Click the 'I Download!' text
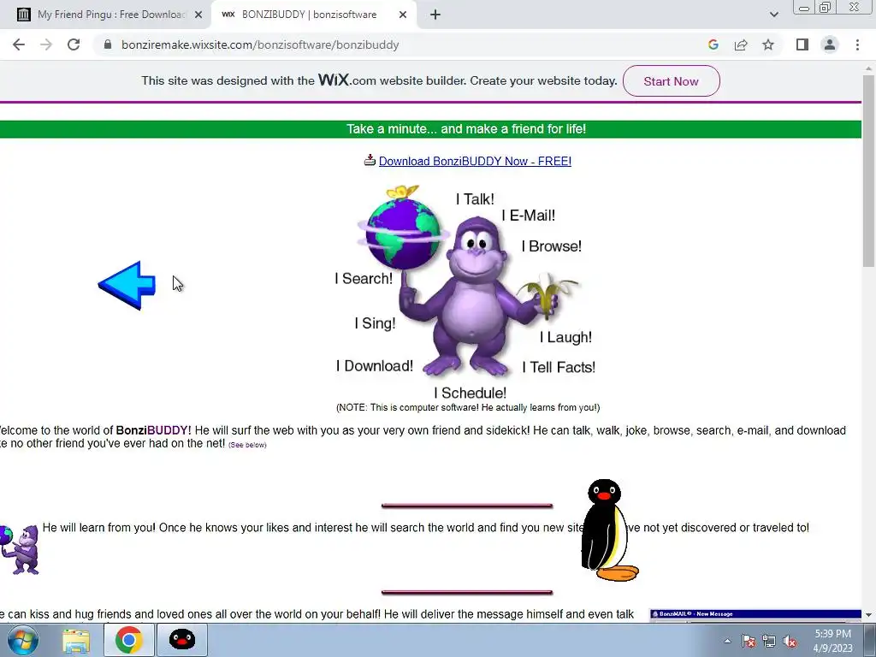The width and height of the screenshot is (876, 657). [x=375, y=366]
